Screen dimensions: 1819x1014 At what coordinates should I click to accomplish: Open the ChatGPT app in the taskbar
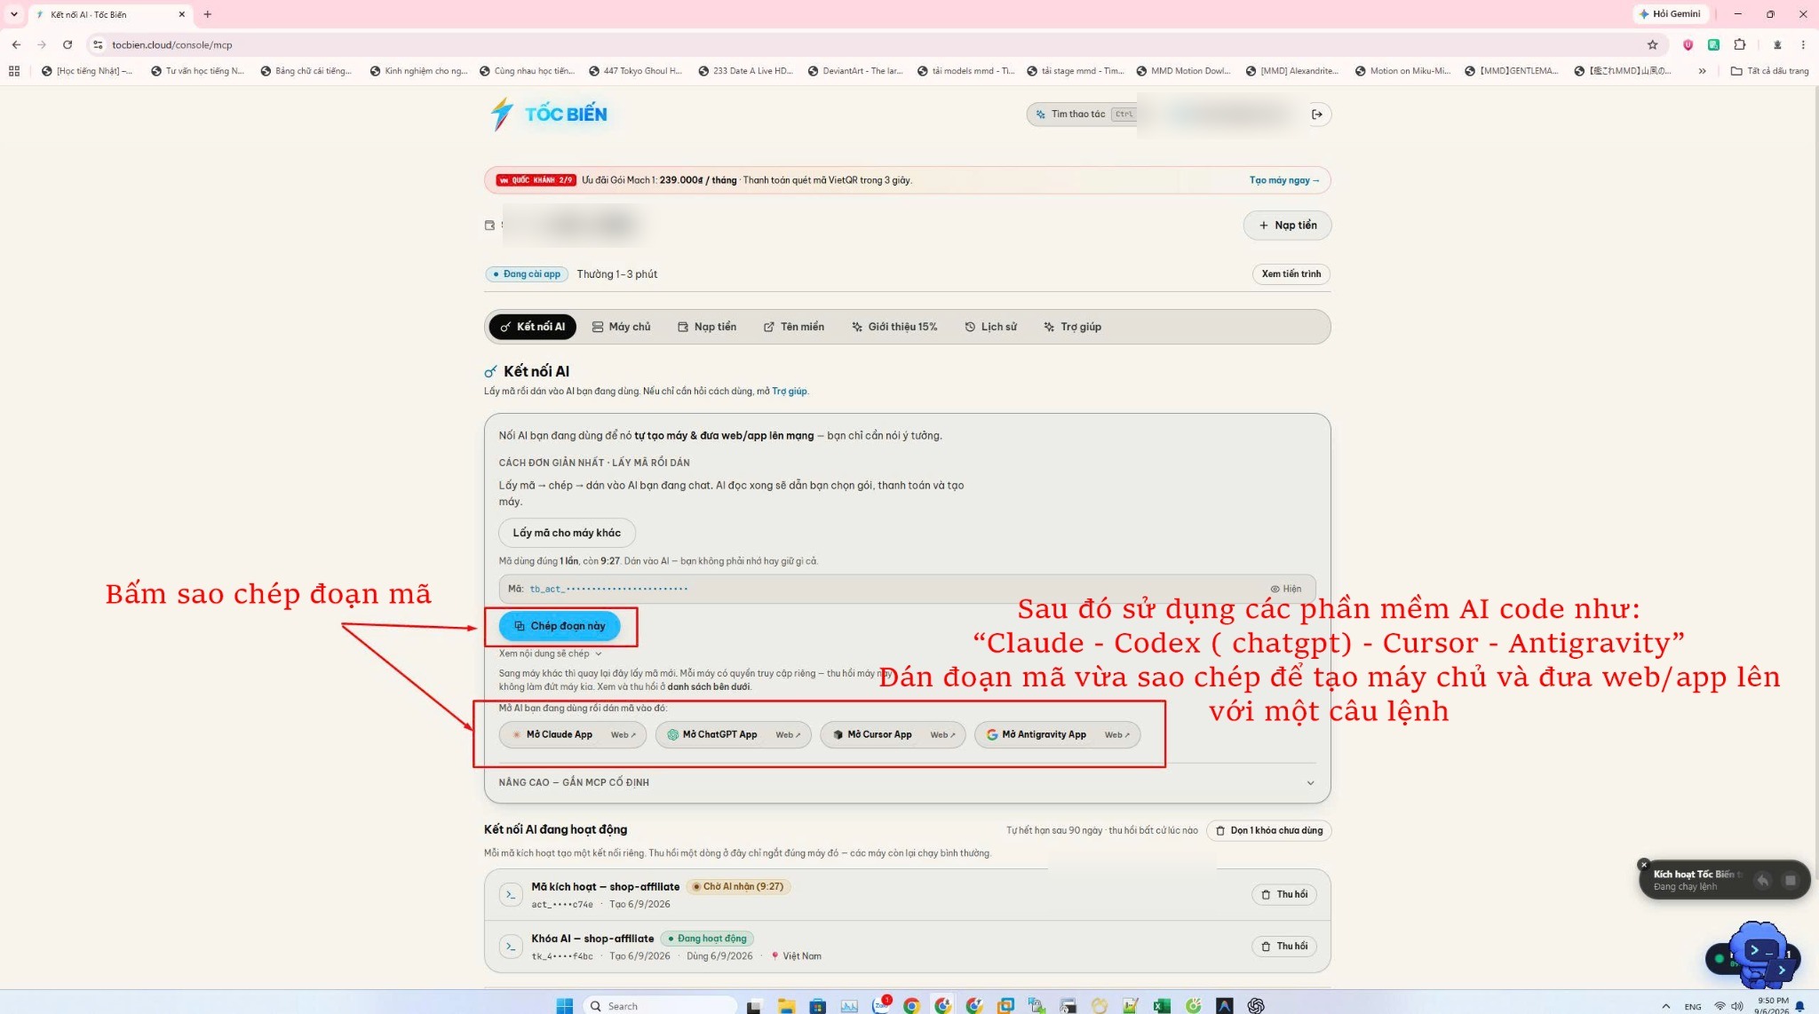[x=1256, y=1005]
